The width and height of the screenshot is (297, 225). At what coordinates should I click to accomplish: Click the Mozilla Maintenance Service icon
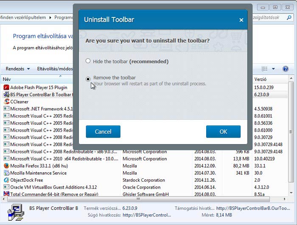tap(6, 173)
